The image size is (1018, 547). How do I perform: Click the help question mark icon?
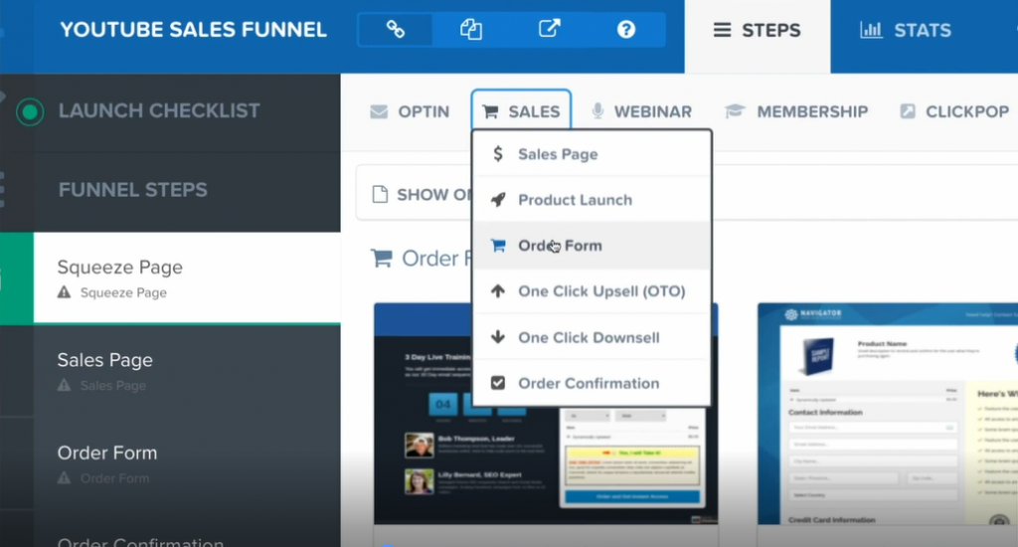point(626,29)
